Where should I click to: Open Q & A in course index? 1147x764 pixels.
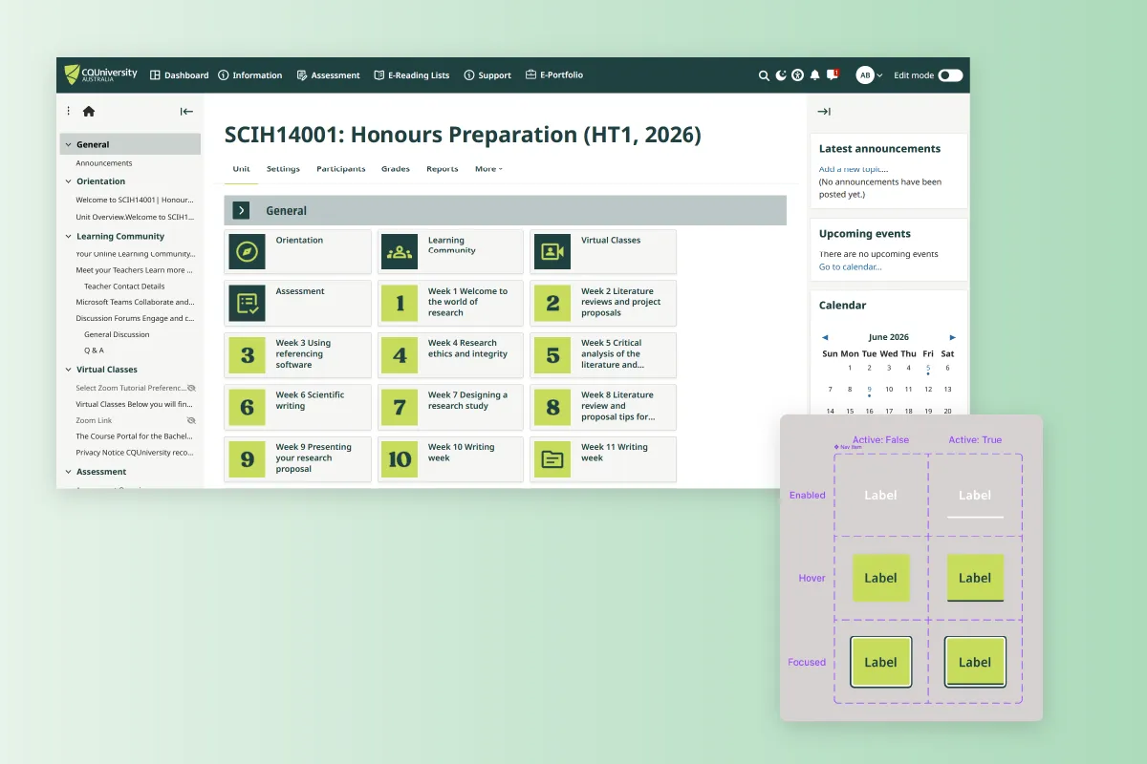tap(94, 350)
